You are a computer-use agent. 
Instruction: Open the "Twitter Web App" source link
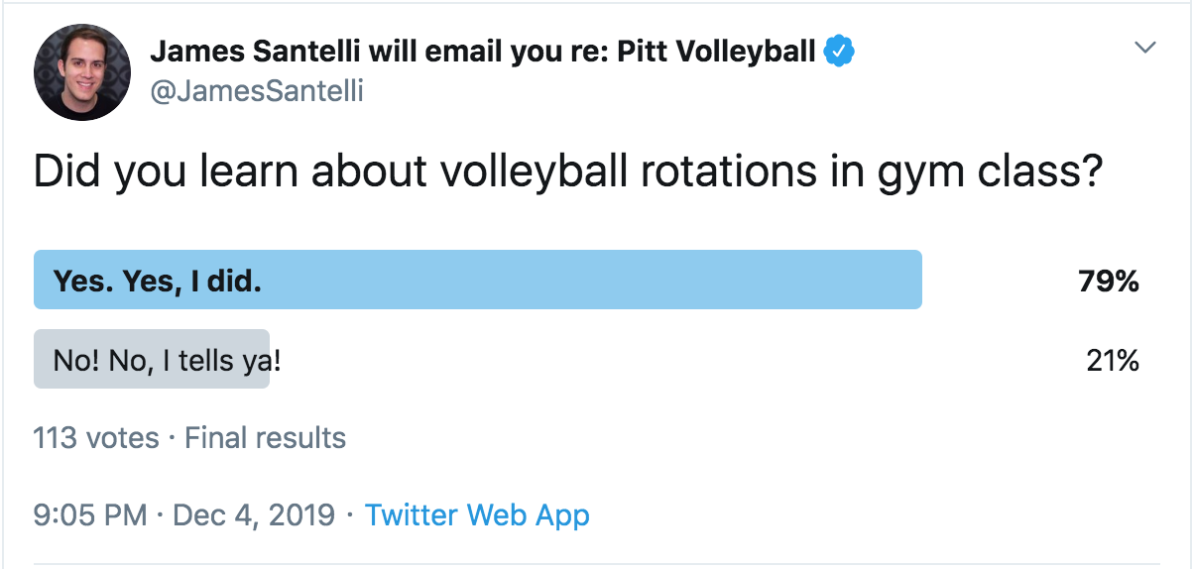[477, 515]
